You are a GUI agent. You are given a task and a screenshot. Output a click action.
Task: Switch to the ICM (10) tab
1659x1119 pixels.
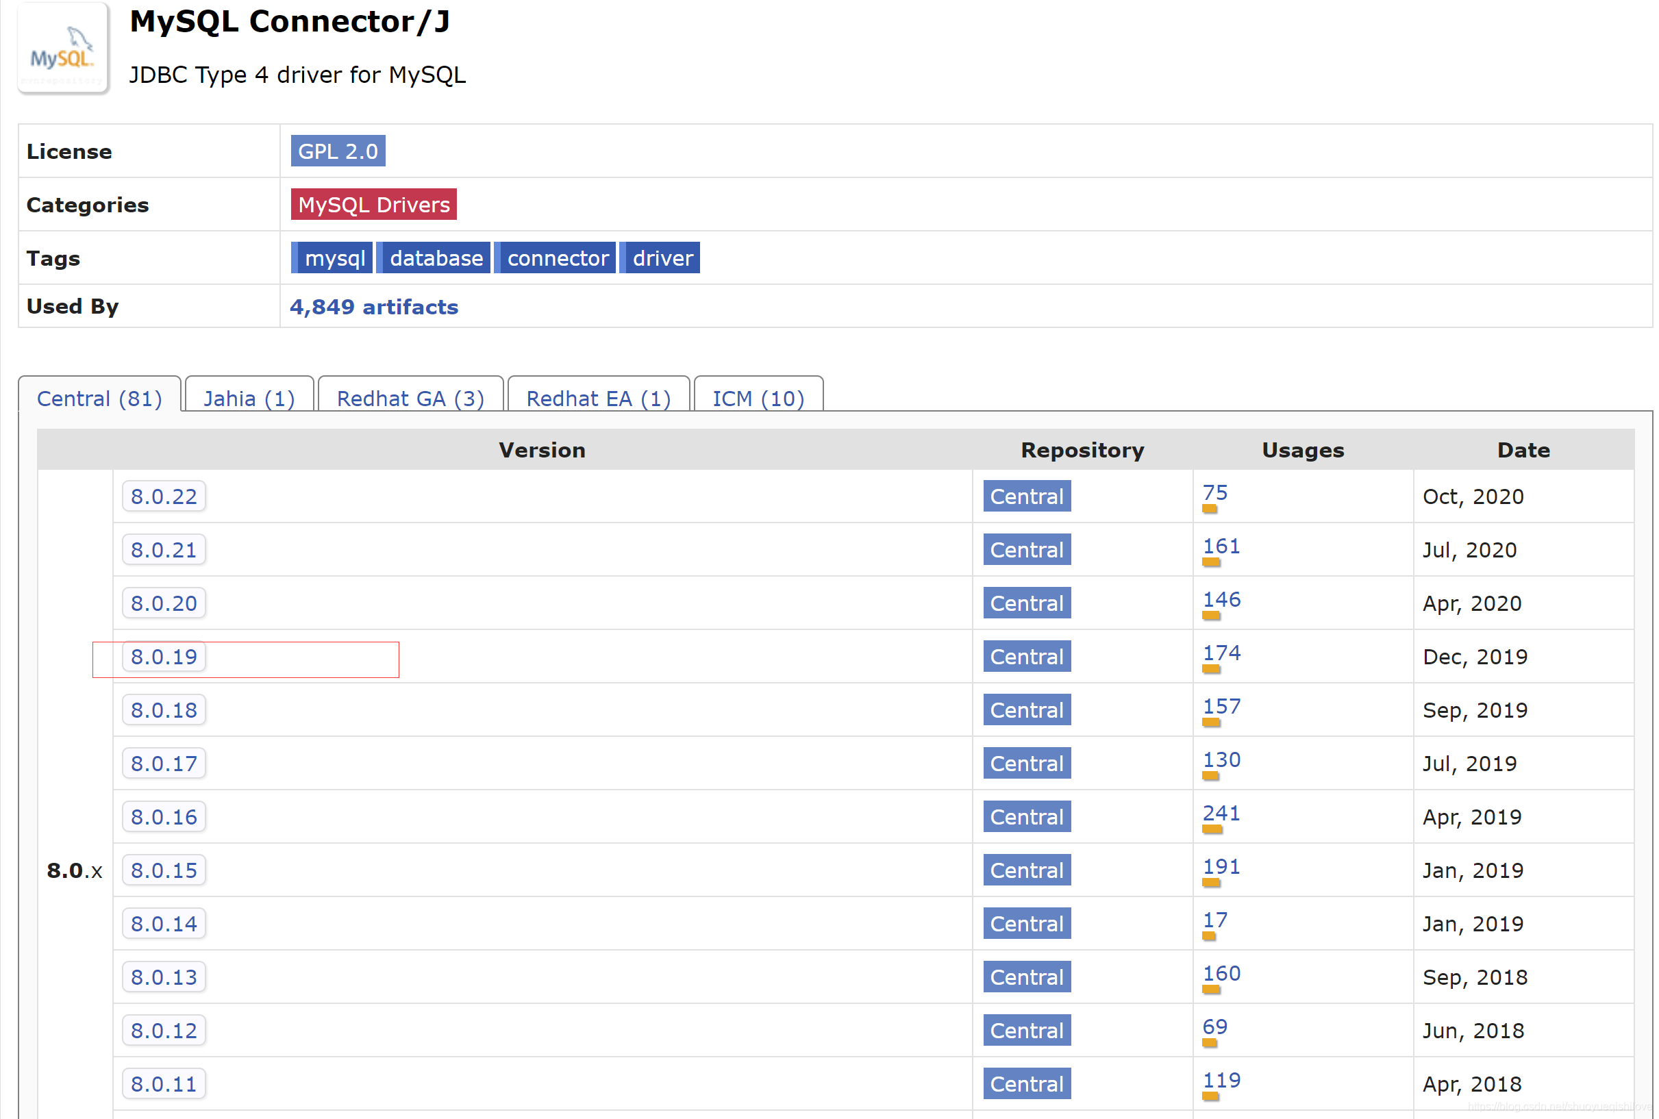pos(758,398)
